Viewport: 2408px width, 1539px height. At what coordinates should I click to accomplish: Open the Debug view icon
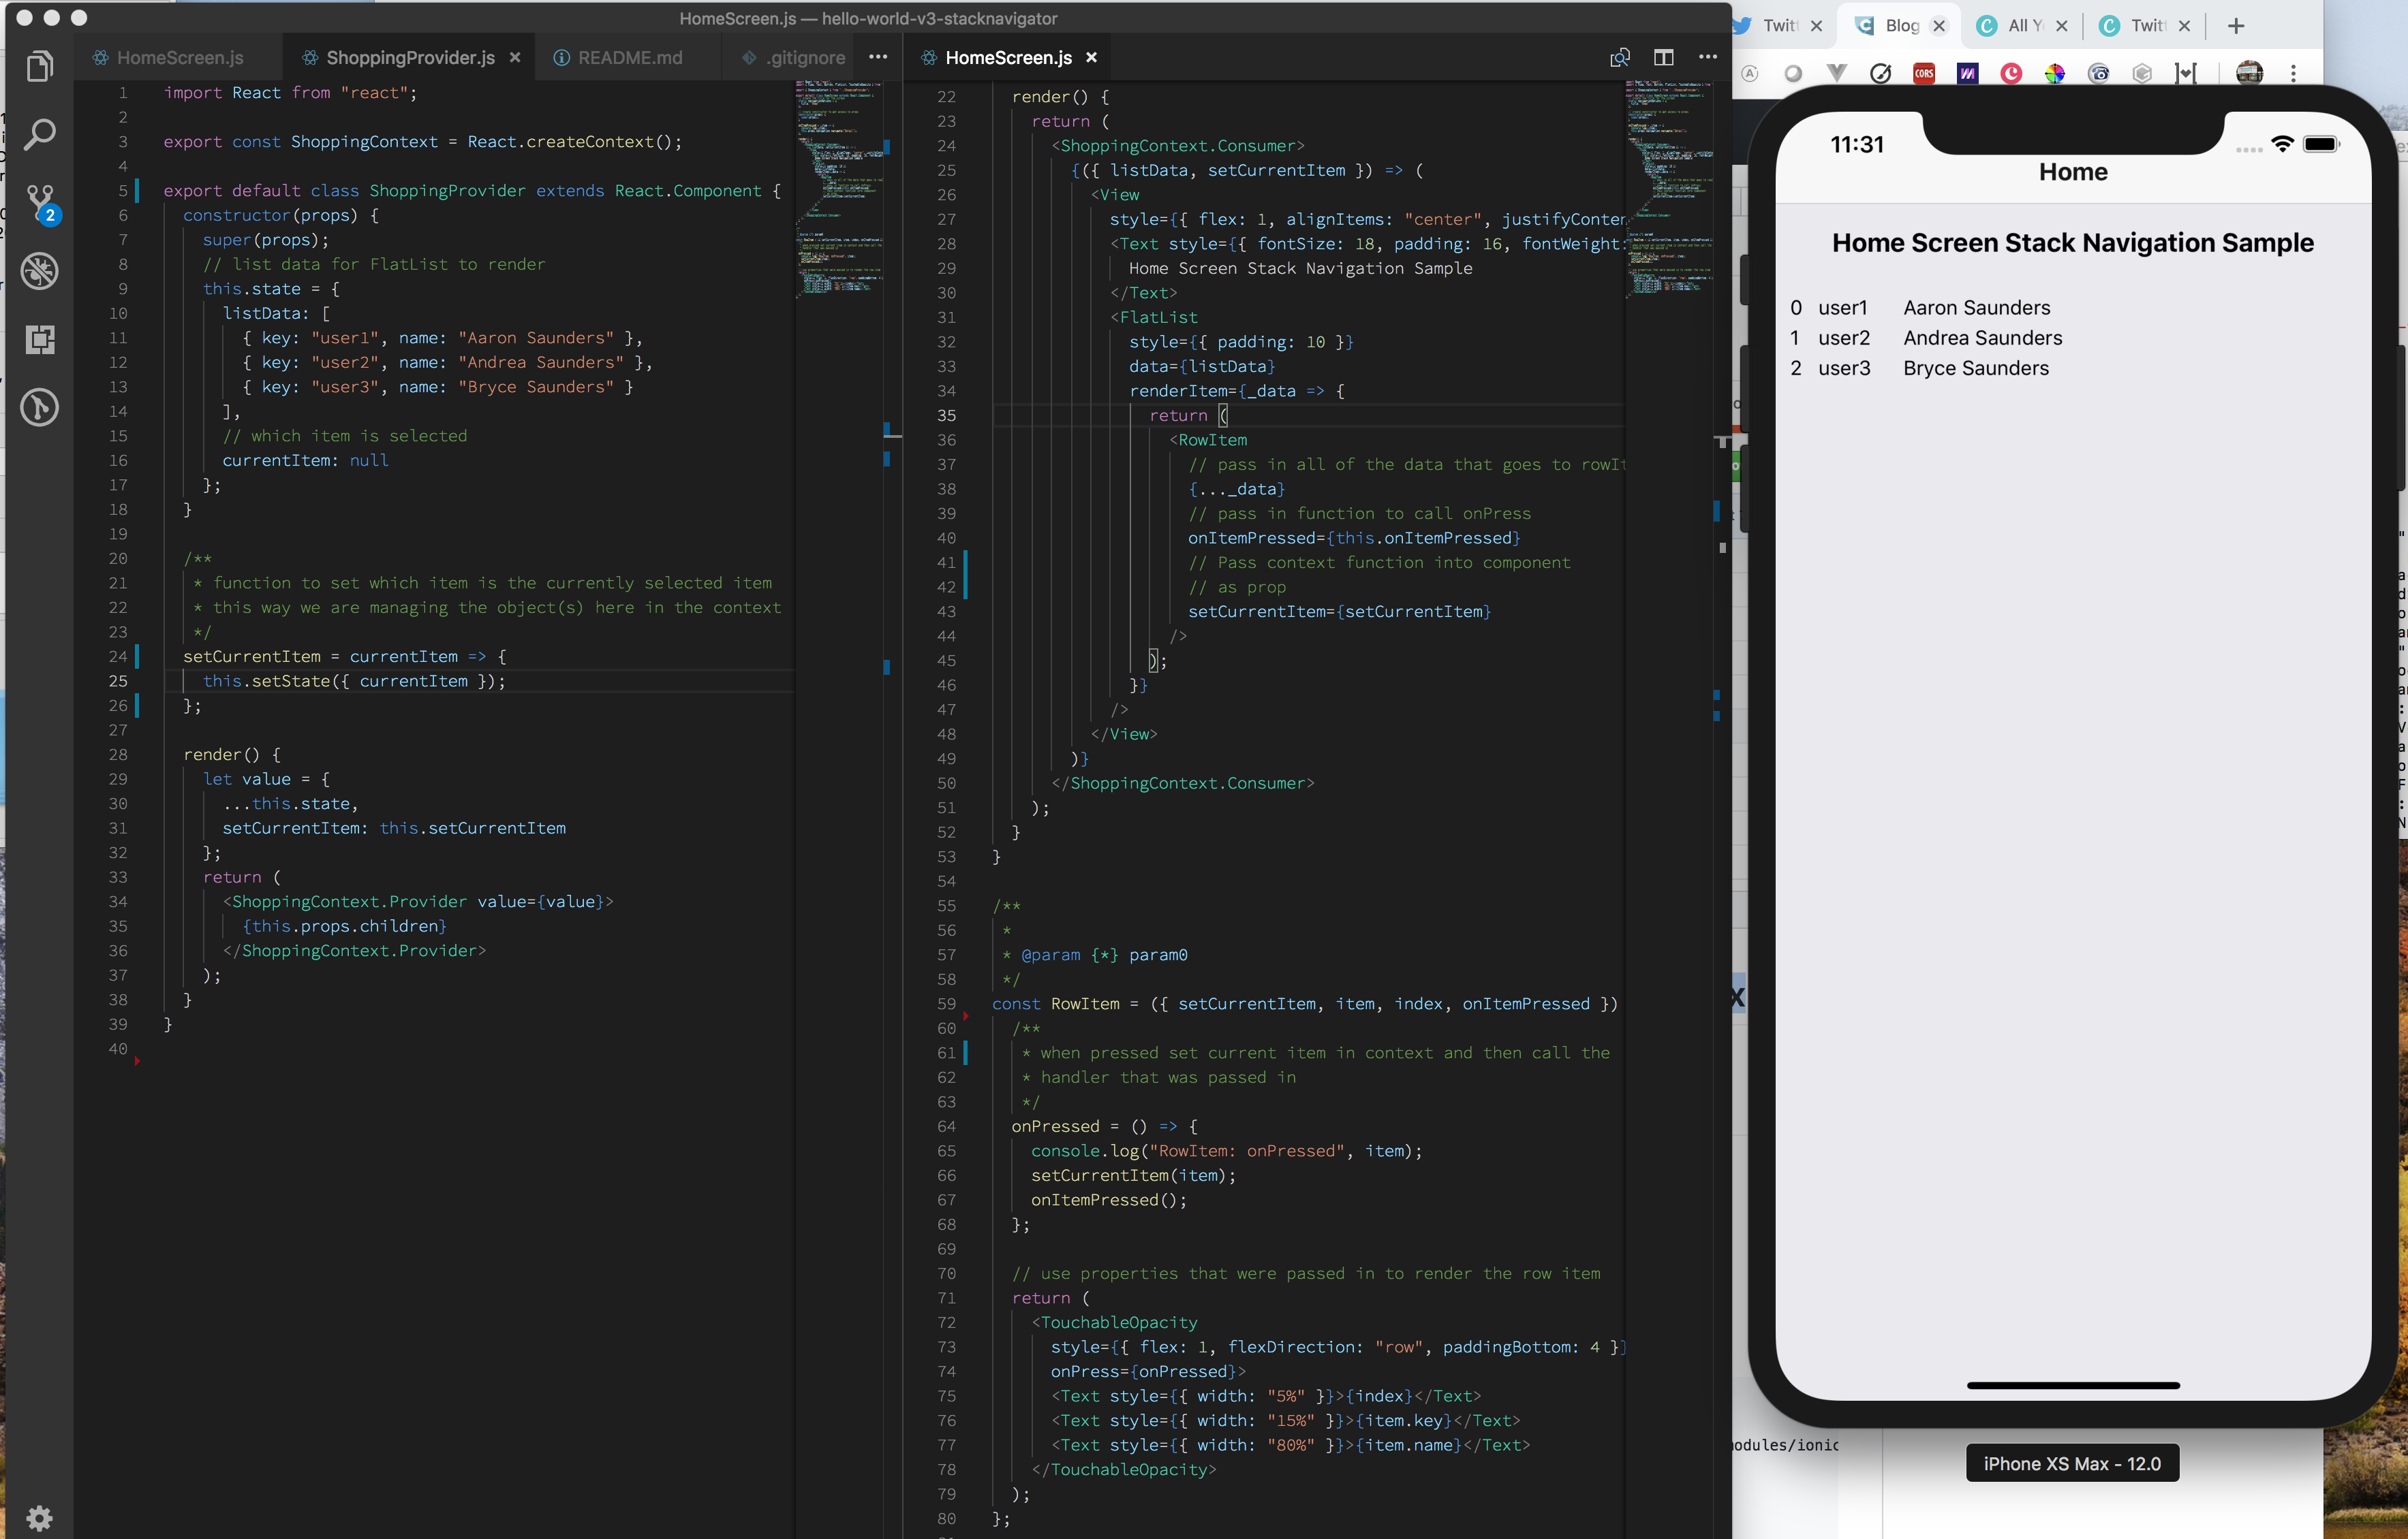pos(39,271)
